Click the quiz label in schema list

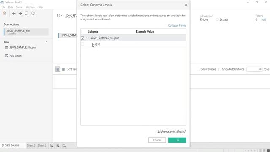pyautogui.click(x=97, y=44)
